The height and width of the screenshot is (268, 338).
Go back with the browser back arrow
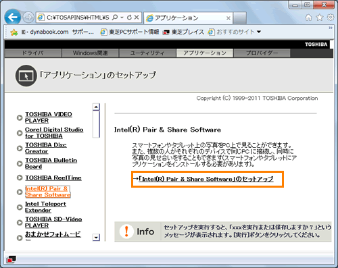[13, 17]
